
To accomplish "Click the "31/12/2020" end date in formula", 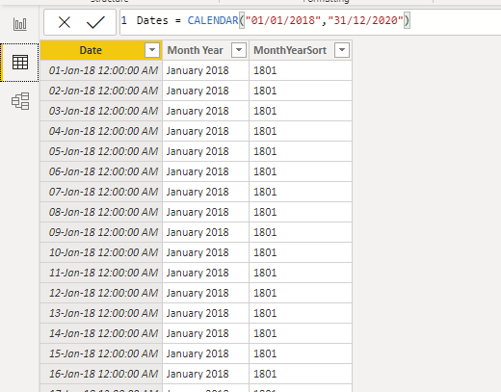I will tap(366, 20).
